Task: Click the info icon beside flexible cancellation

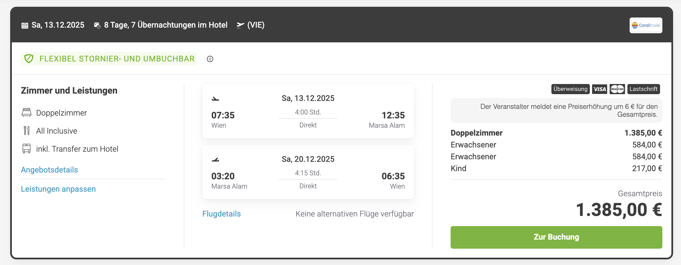Action: point(210,59)
